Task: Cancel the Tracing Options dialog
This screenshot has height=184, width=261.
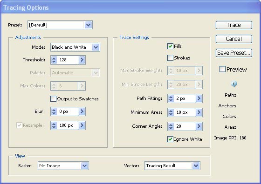Action: tap(234, 39)
